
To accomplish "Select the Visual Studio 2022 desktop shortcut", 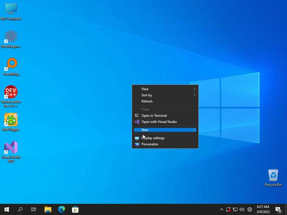I will click(x=11, y=151).
